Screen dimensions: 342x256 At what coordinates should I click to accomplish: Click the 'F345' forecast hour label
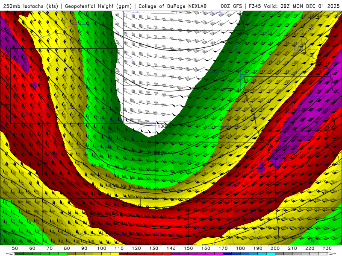[255, 6]
